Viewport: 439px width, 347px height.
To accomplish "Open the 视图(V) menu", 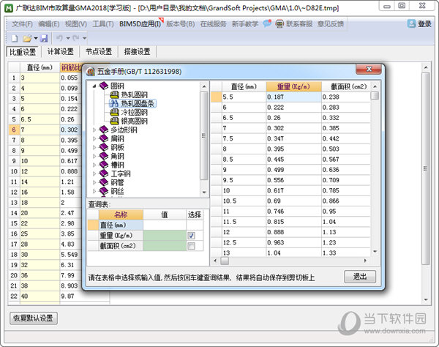I will pyautogui.click(x=76, y=24).
